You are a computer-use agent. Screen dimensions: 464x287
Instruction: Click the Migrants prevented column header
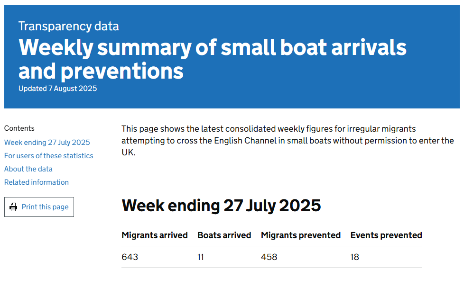(x=301, y=235)
